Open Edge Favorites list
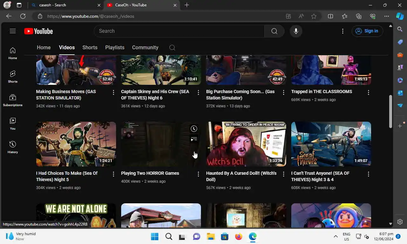This screenshot has width=407, height=244. [x=345, y=16]
